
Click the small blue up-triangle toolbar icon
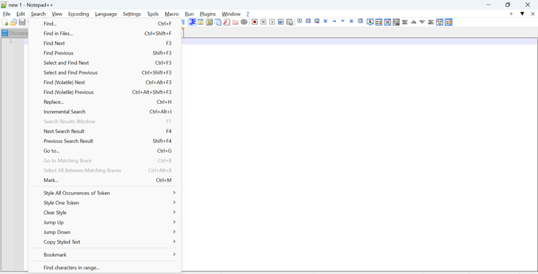(334, 21)
